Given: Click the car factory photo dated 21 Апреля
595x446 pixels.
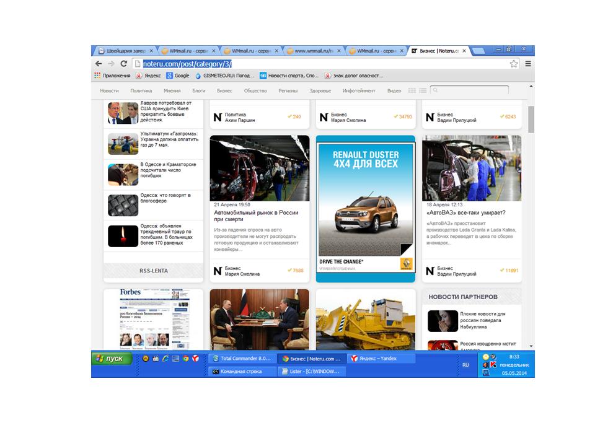Looking at the screenshot, I should tap(260, 168).
